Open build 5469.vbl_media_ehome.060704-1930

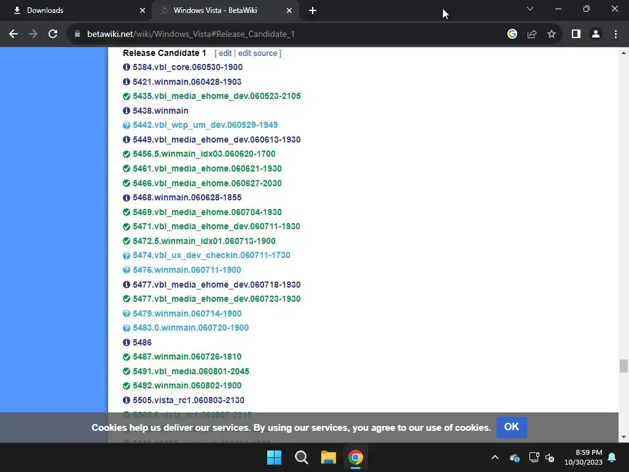[207, 212]
